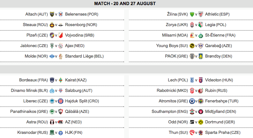Open the Sparta Praha (CZE) team link
253x138 pixels.
223,133
